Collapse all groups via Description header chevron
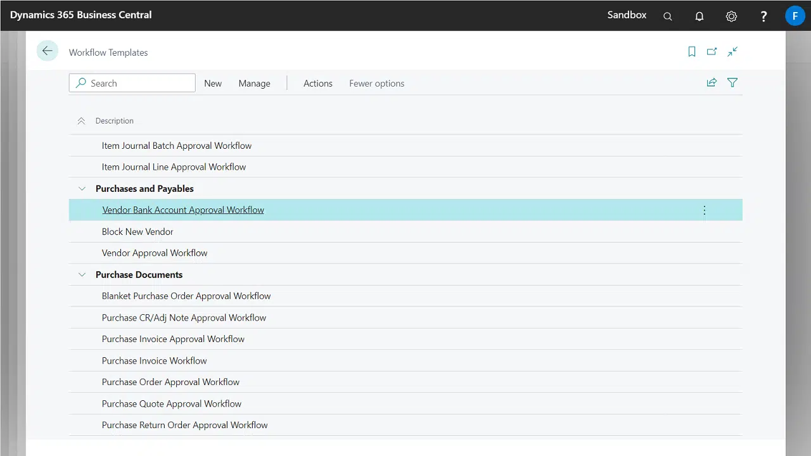This screenshot has width=811, height=456. tap(81, 121)
